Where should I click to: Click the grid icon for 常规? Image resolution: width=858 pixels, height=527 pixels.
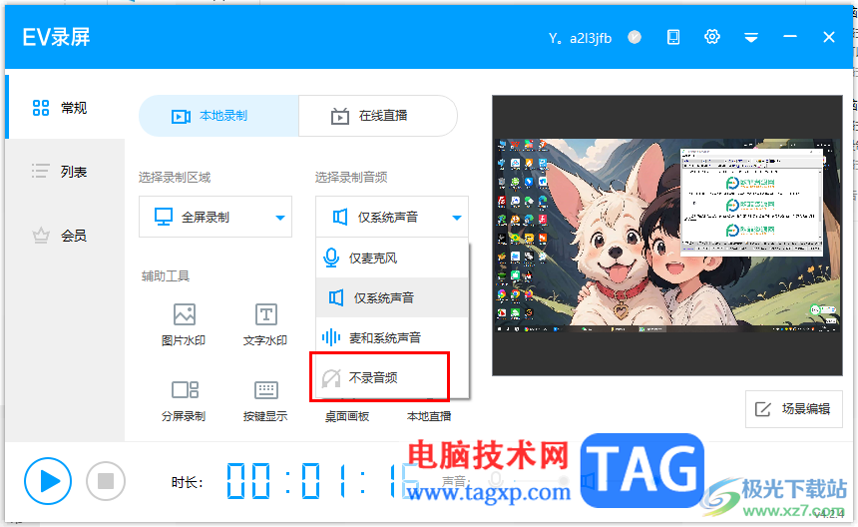pyautogui.click(x=41, y=108)
